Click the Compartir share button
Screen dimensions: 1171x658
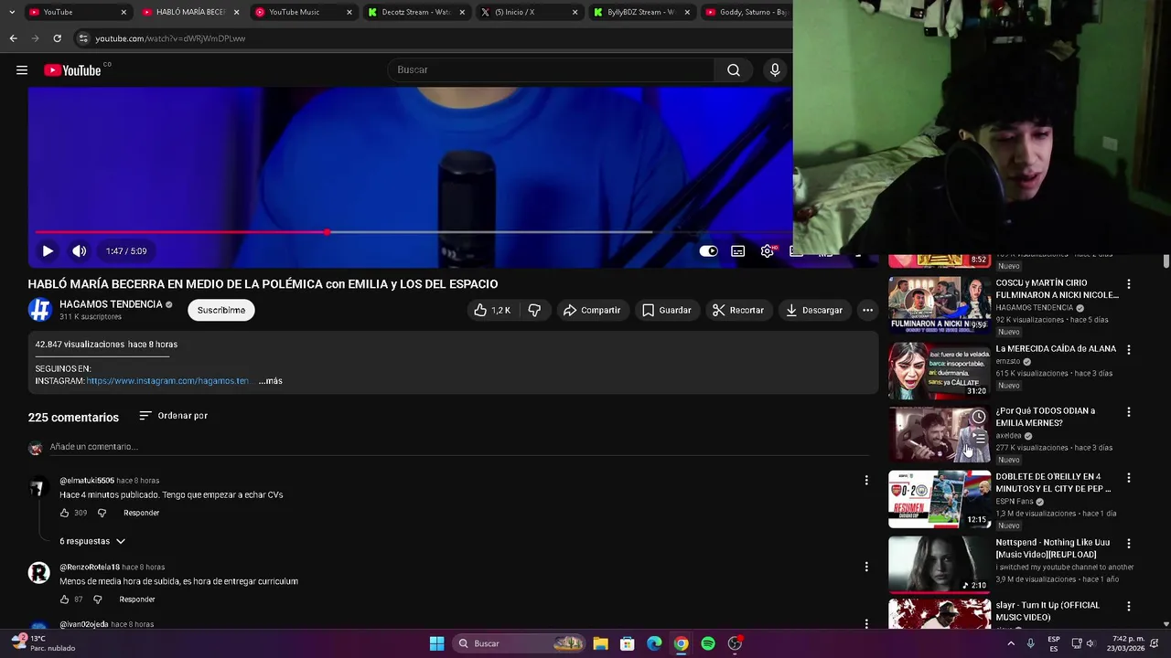coord(592,311)
